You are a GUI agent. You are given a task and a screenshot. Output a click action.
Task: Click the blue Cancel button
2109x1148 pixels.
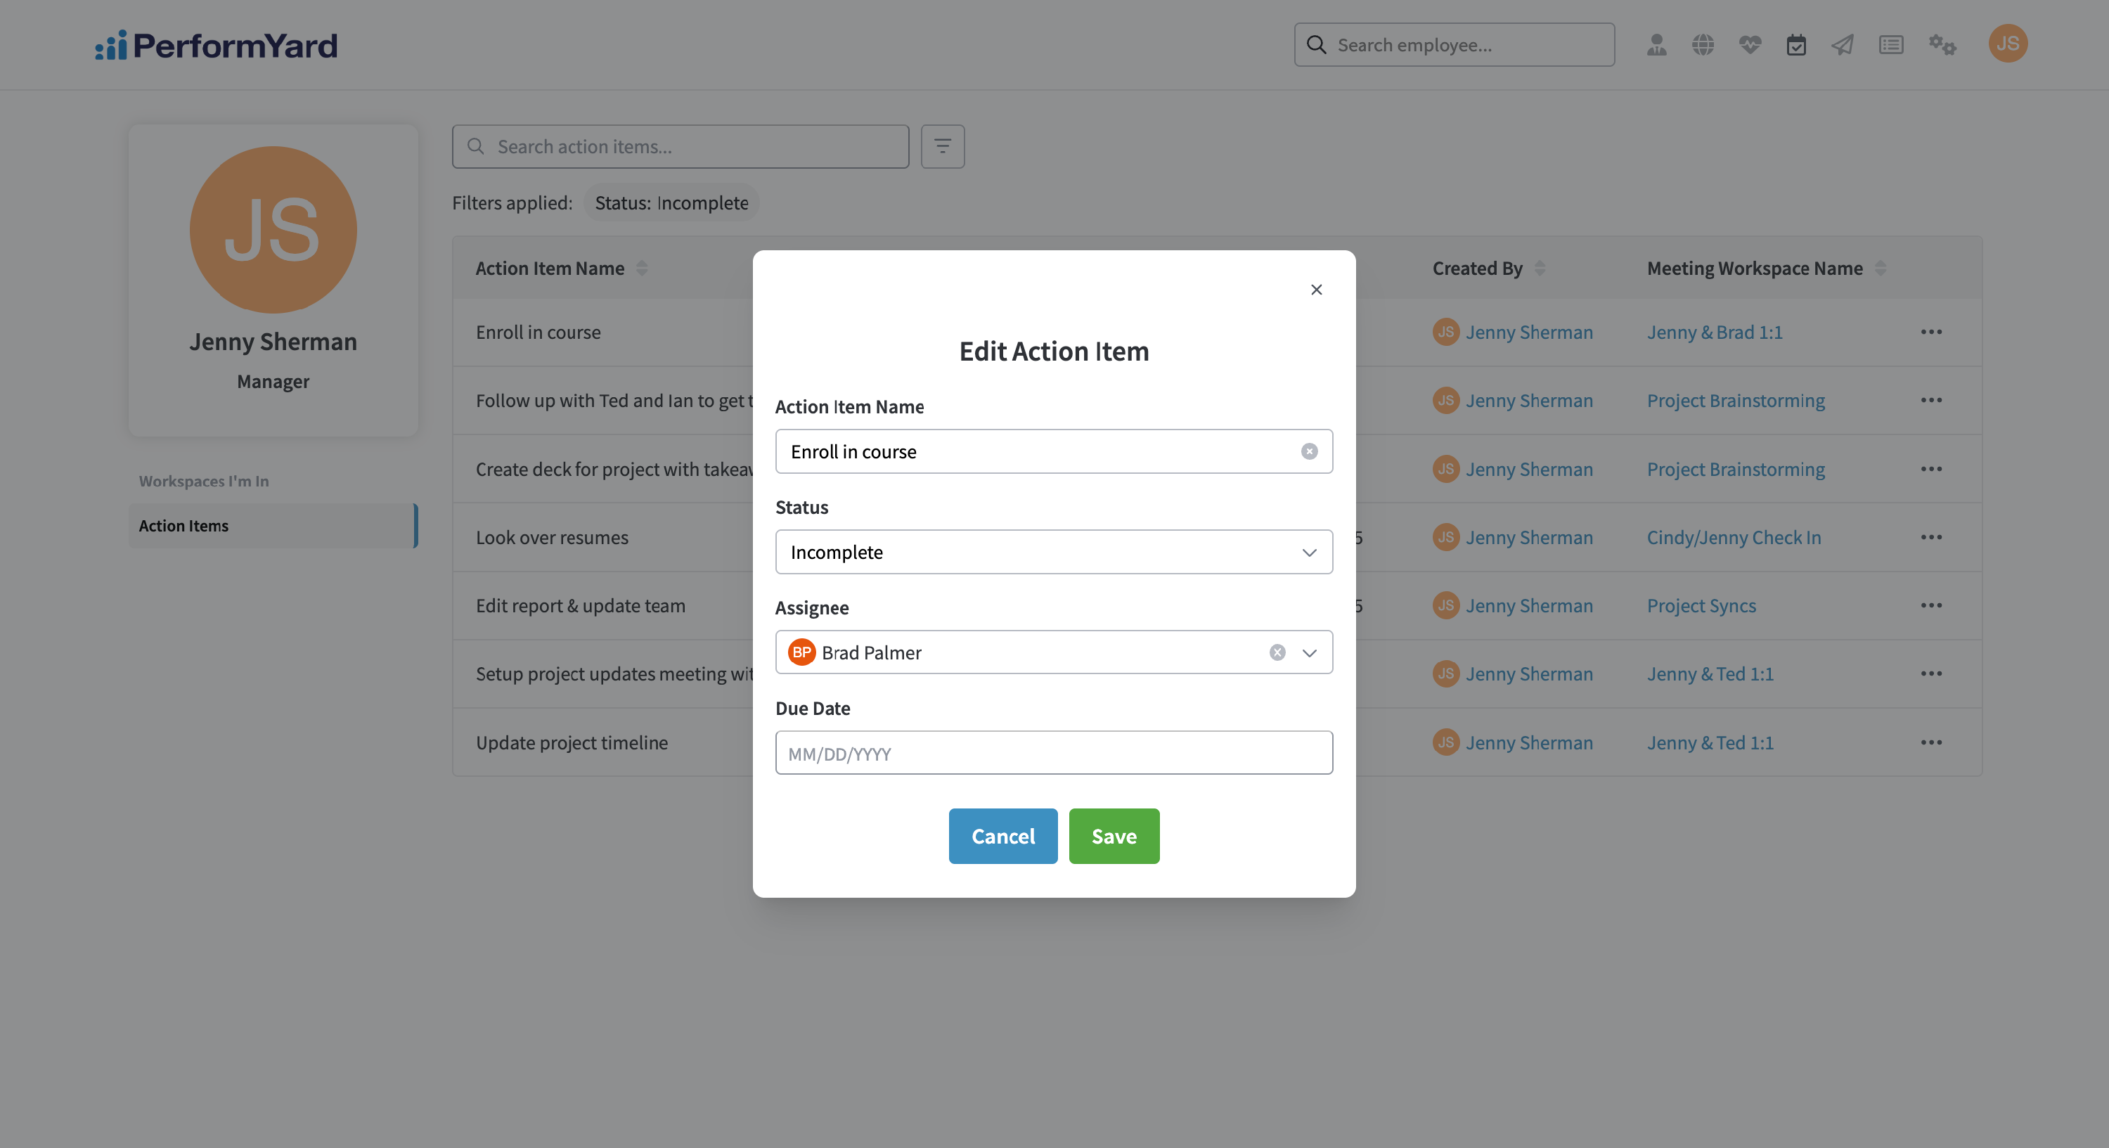[1003, 836]
